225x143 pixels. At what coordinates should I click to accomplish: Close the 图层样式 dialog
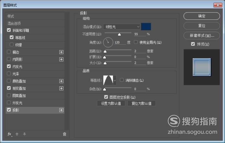[218, 5]
